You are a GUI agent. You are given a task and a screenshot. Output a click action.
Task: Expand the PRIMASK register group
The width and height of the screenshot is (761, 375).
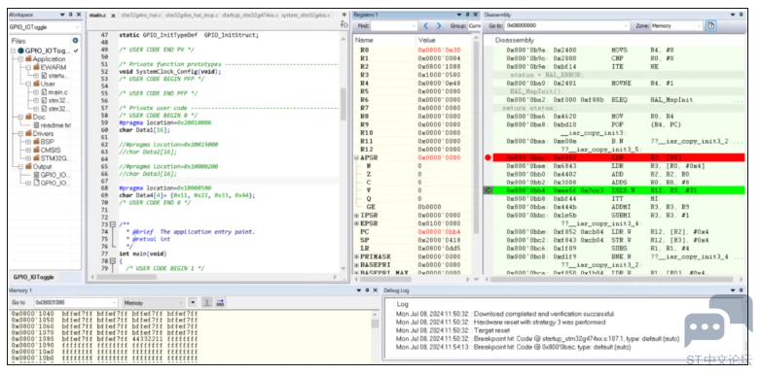click(357, 256)
